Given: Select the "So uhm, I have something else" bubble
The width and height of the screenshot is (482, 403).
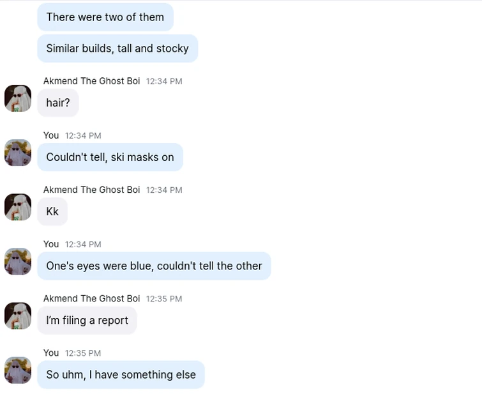Looking at the screenshot, I should (x=121, y=374).
